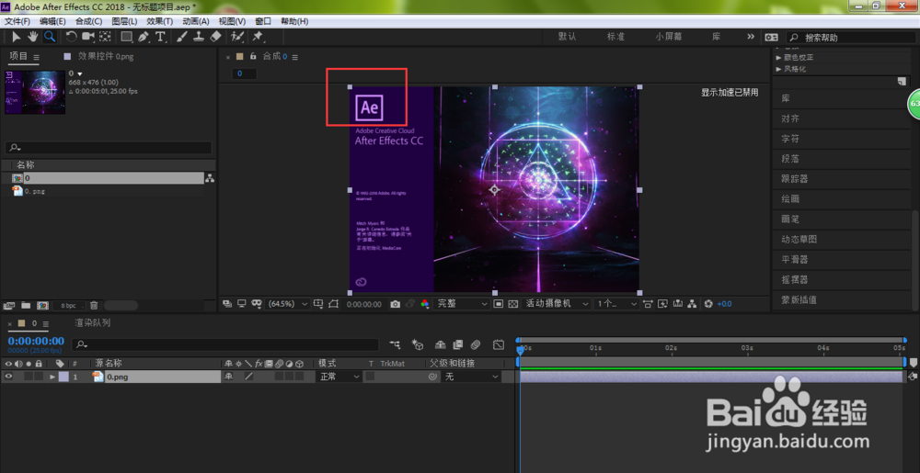This screenshot has height=473, width=920.
Task: Select the Hand tool
Action: coord(33,37)
